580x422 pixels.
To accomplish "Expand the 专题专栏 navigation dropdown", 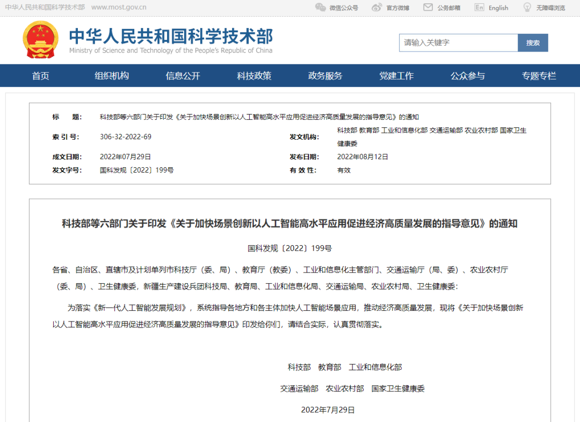I will tap(539, 76).
